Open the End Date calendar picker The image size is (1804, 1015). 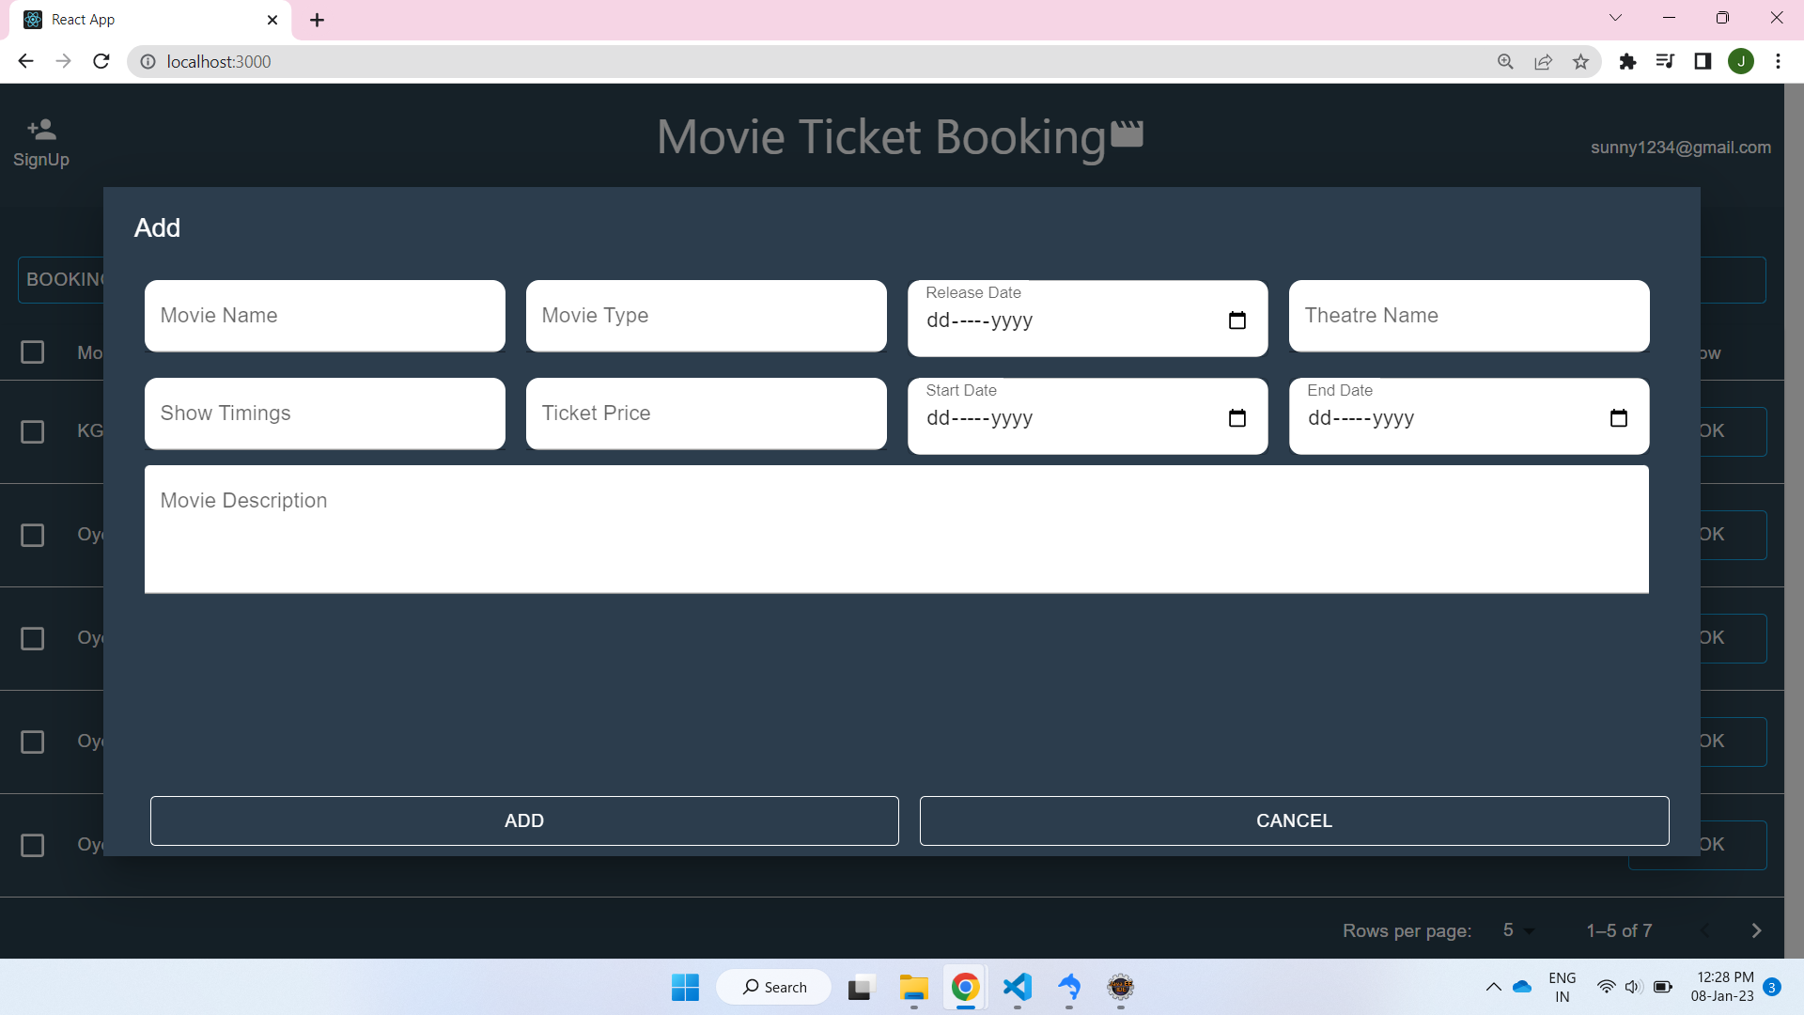1619,418
